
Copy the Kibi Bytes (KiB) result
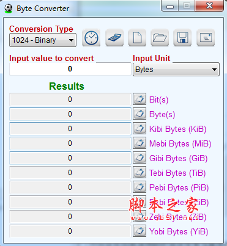coord(140,128)
